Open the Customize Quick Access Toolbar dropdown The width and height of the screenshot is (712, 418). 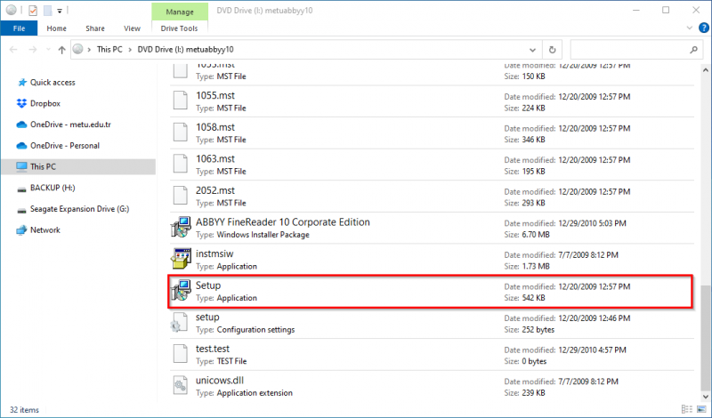coord(60,11)
